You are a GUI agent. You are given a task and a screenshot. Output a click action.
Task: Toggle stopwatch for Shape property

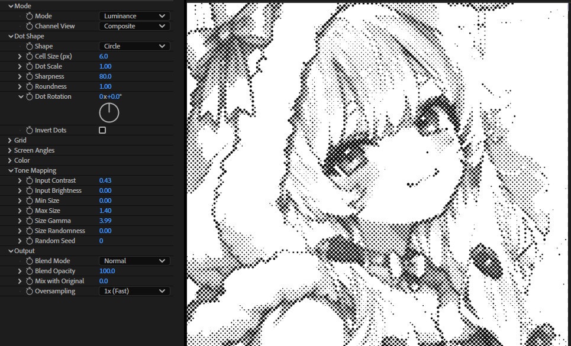click(30, 46)
